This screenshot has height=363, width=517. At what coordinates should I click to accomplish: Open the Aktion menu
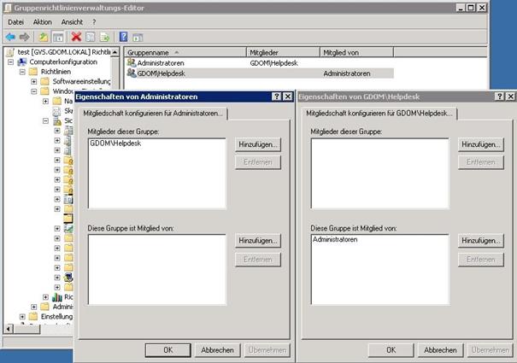[x=43, y=21]
